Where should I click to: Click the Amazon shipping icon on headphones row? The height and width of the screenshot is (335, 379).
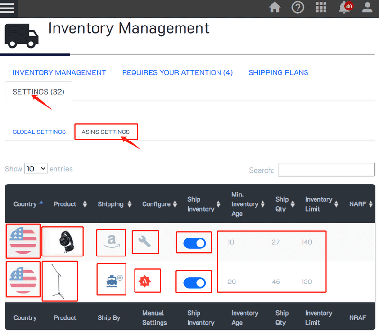(x=111, y=241)
